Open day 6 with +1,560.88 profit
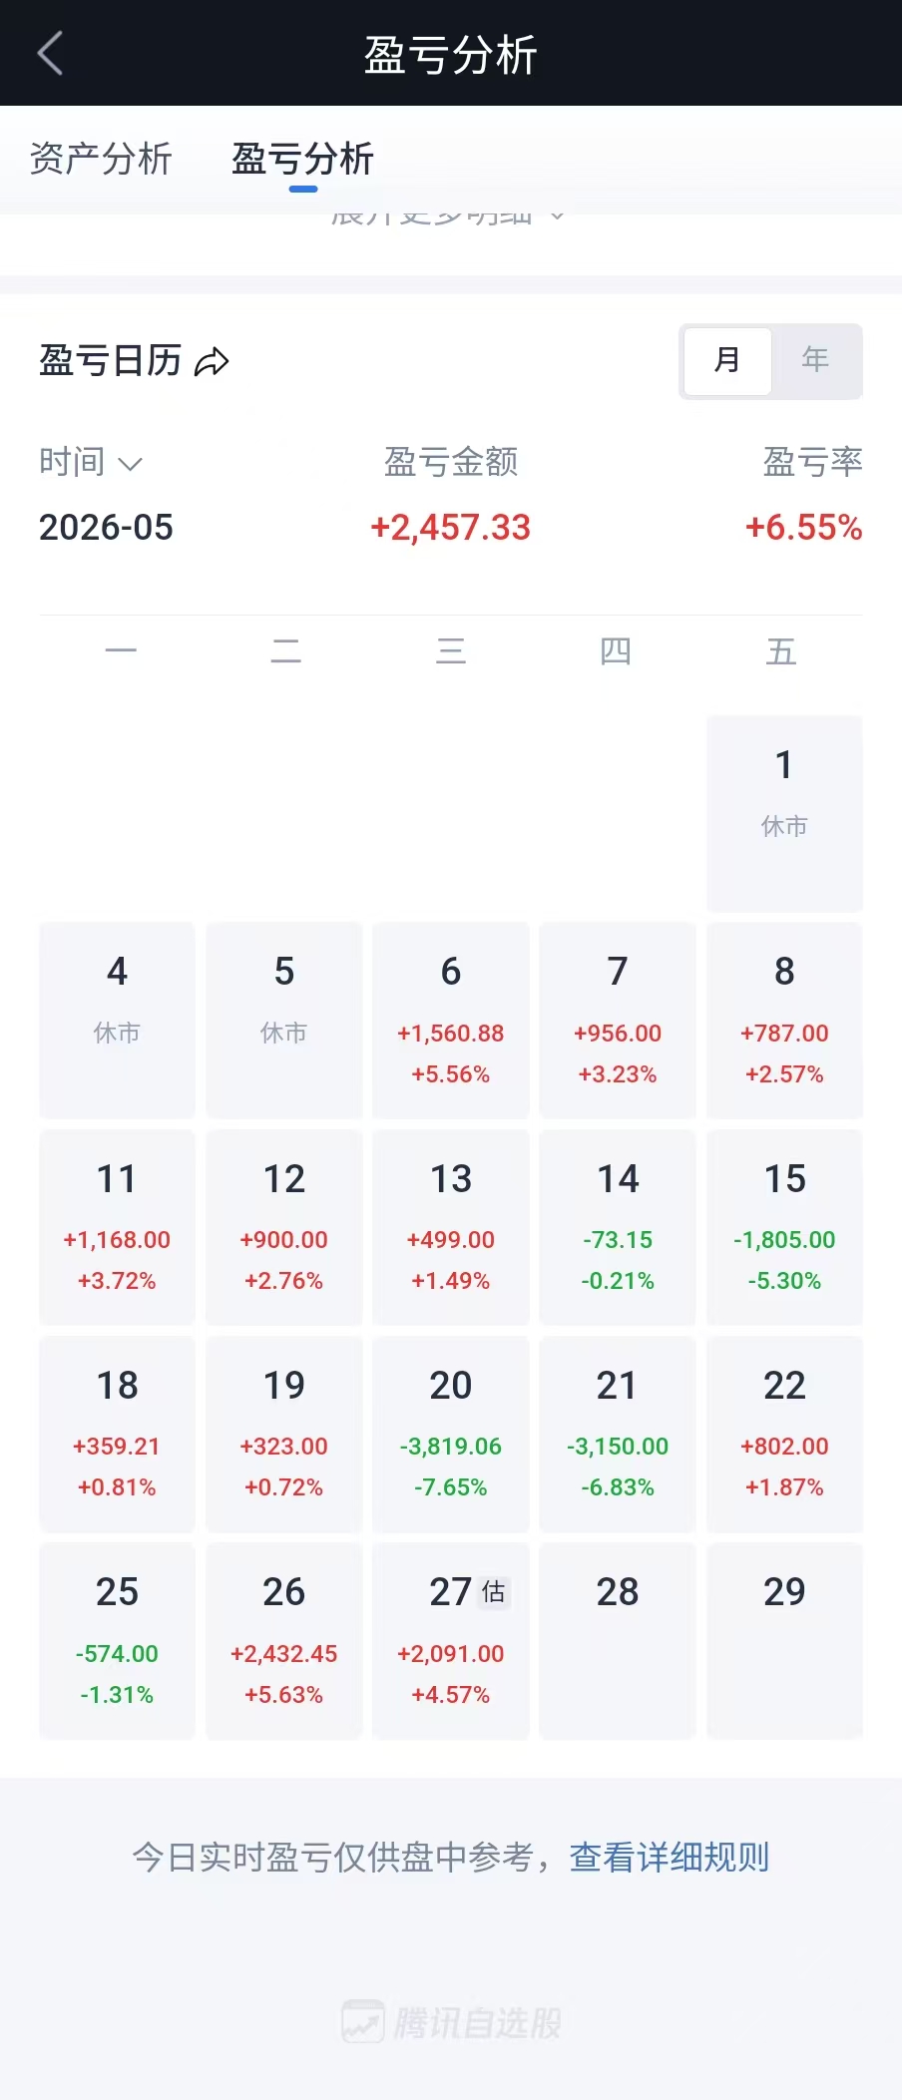This screenshot has height=2100, width=902. pos(451,1021)
